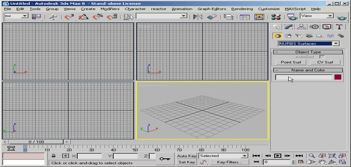Click the Y coordinate input field

126,156
